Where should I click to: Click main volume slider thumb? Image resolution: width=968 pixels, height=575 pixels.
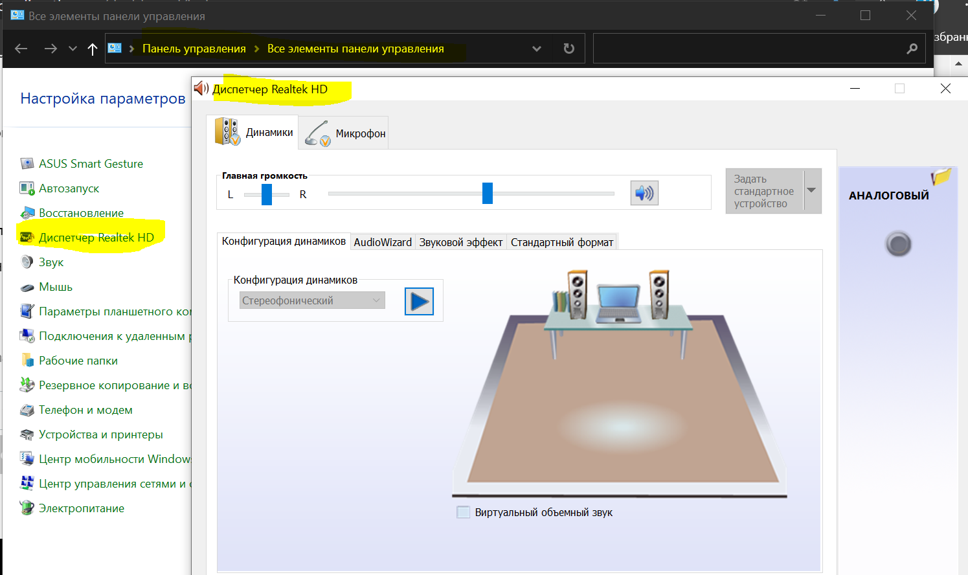pyautogui.click(x=488, y=193)
